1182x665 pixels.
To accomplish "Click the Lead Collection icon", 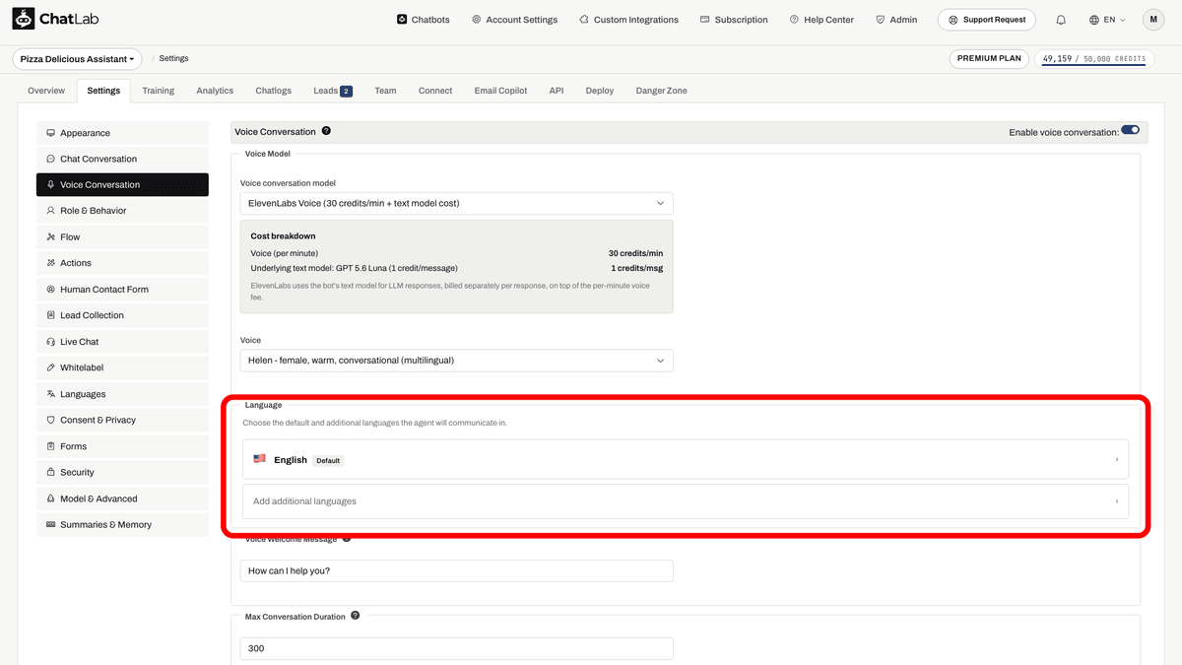I will [50, 315].
